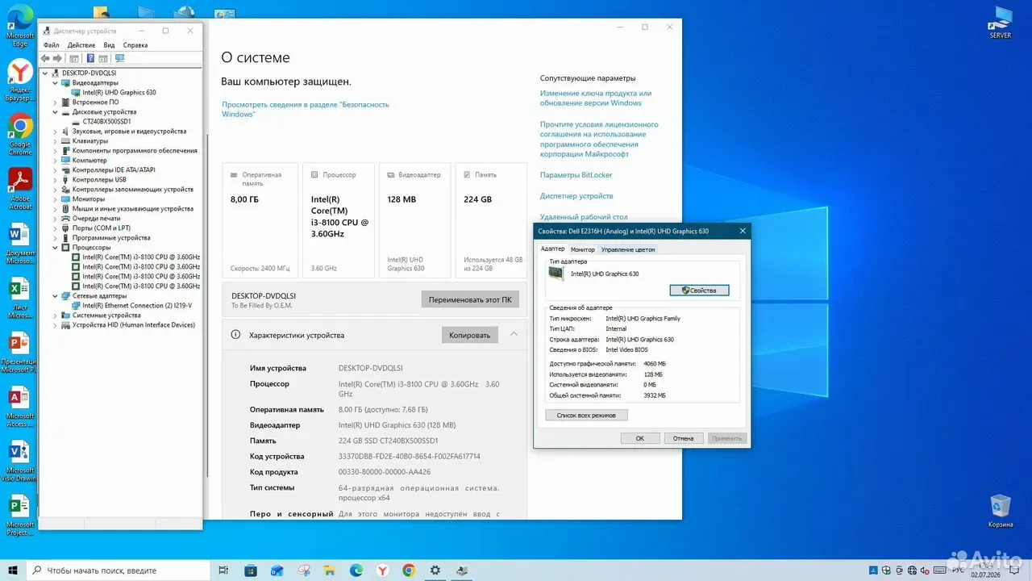This screenshot has width=1032, height=581.
Task: Open Microsoft Project desktop icon
Action: point(20,516)
